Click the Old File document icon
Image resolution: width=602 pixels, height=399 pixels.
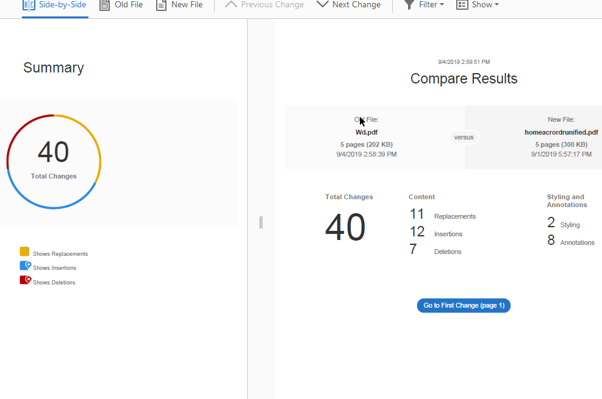(104, 5)
